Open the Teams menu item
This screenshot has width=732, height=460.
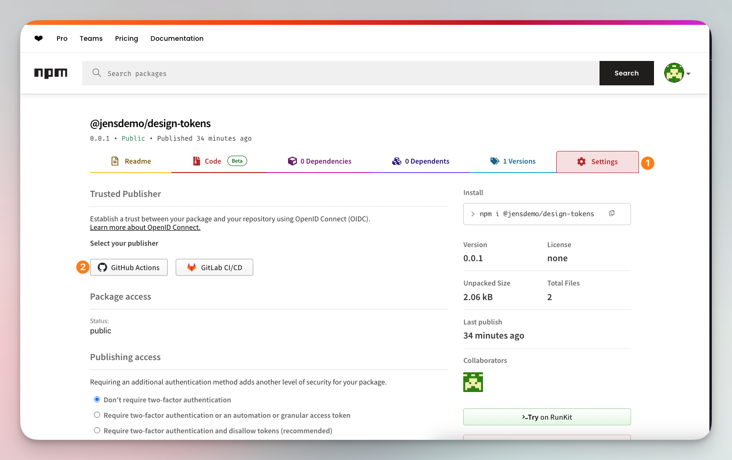91,38
